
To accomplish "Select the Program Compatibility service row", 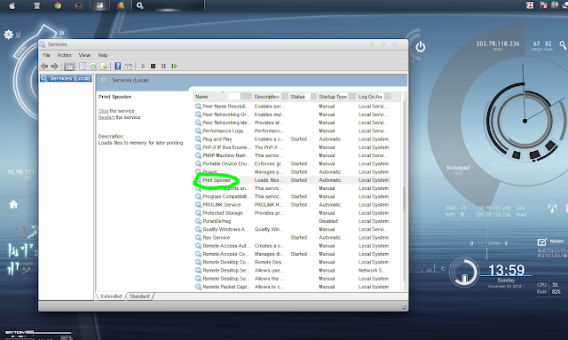I will (x=292, y=196).
